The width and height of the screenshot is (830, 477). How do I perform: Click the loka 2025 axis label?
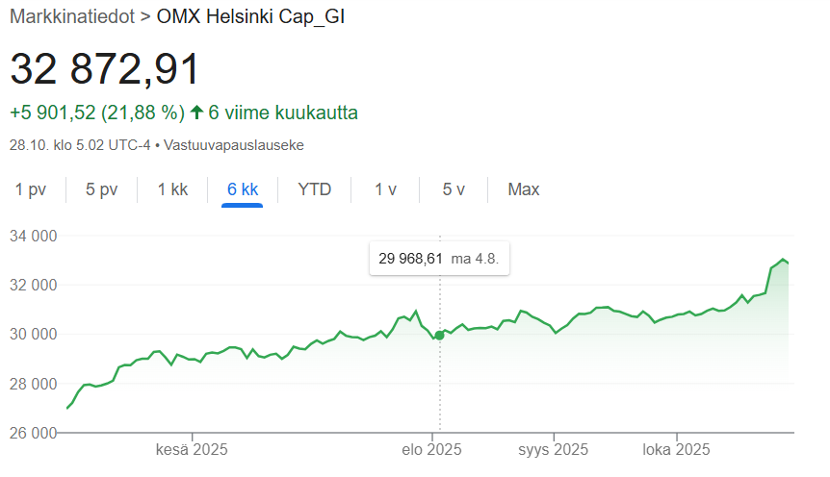[x=676, y=450]
